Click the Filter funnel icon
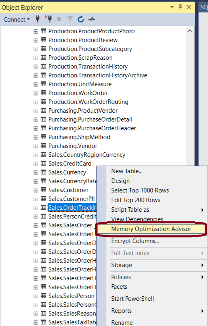The image size is (208, 326). point(70,19)
